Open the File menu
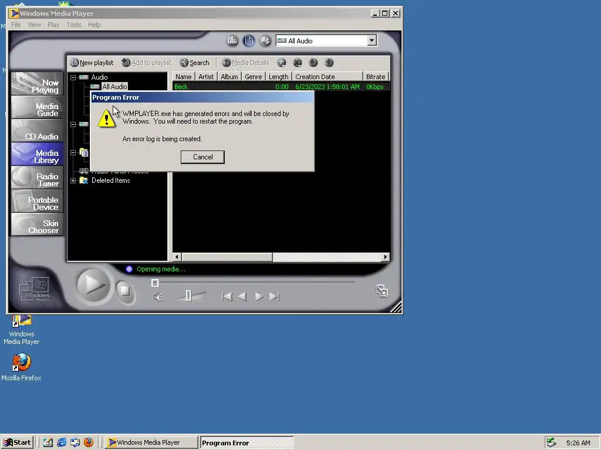Viewport: 601px width, 450px height. click(x=16, y=25)
